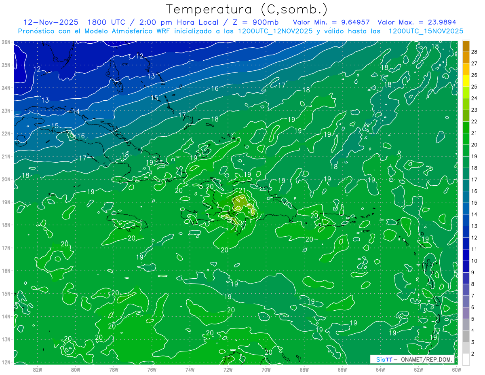
Task: Click the 76W longitude axis label
Action: click(x=152, y=369)
